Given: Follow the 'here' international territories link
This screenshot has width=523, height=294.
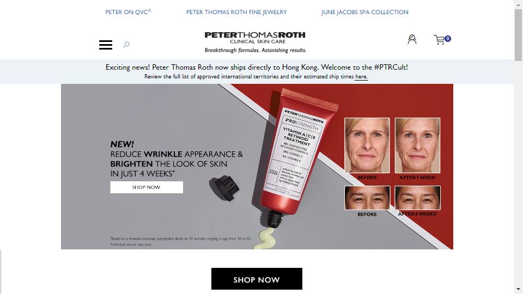Looking at the screenshot, I should (x=361, y=77).
